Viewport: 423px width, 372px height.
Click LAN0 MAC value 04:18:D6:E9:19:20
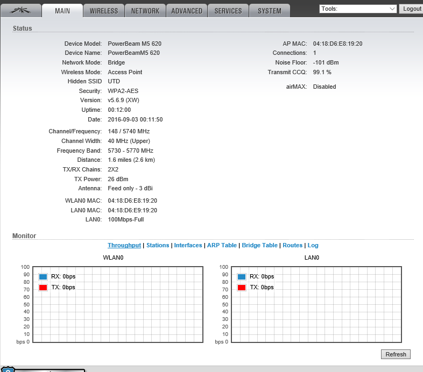coord(132,210)
